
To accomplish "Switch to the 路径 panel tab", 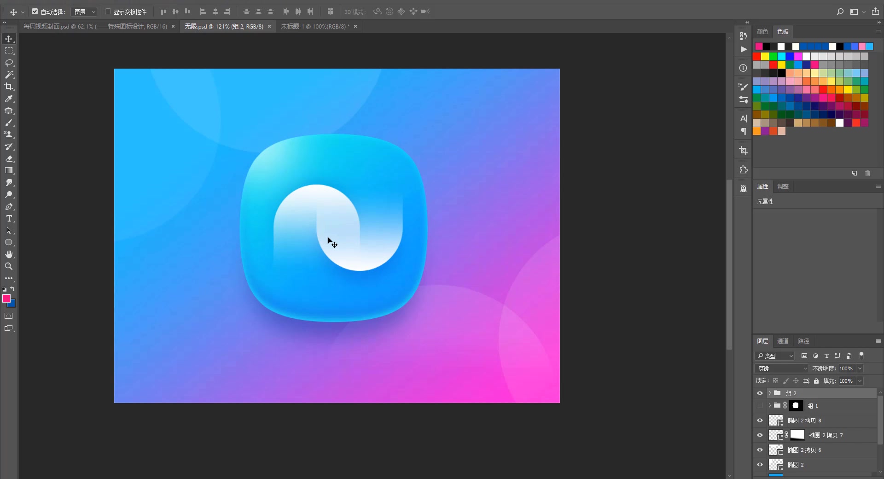I will click(x=803, y=341).
